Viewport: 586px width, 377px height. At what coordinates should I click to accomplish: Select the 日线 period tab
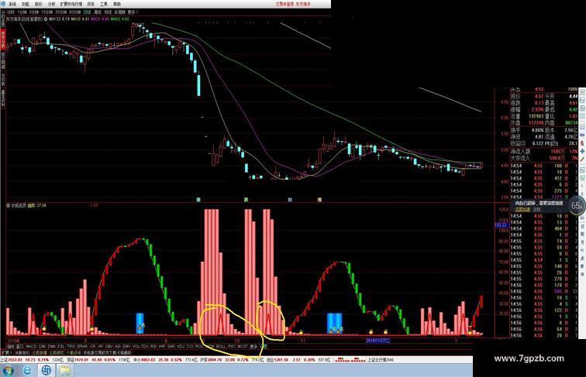tap(87, 12)
